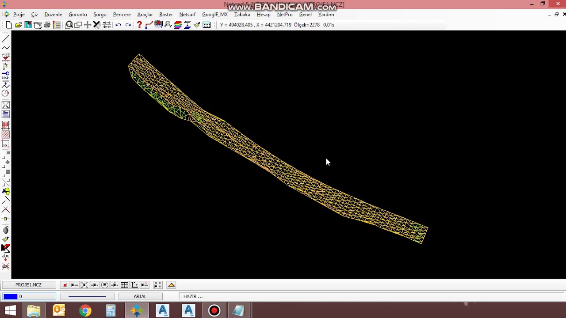This screenshot has width=566, height=318.
Task: Open Google Chrome from the taskbar
Action: click(x=85, y=311)
